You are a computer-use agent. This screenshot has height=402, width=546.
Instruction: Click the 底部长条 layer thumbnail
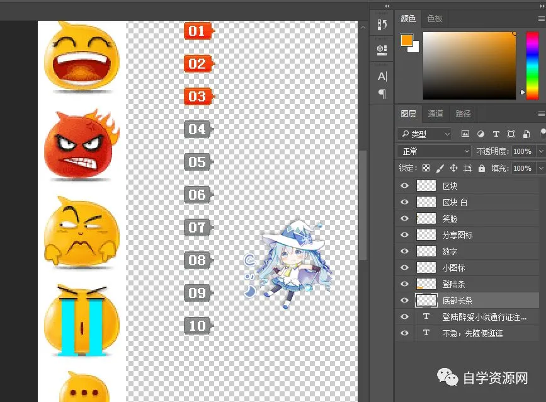point(426,301)
